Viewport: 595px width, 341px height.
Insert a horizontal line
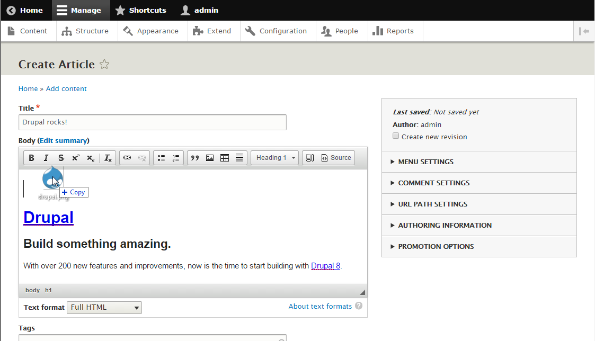coord(239,158)
